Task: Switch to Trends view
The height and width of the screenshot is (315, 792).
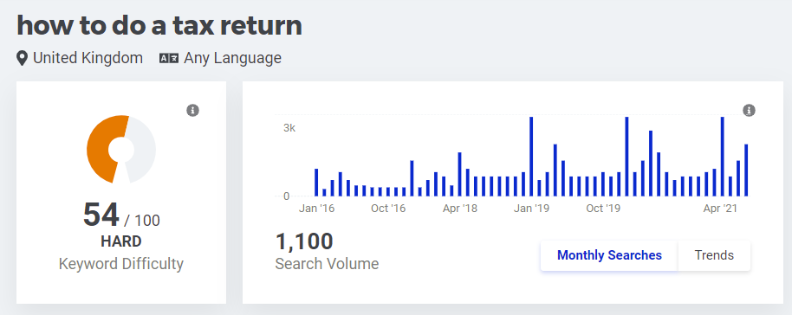Action: 714,255
